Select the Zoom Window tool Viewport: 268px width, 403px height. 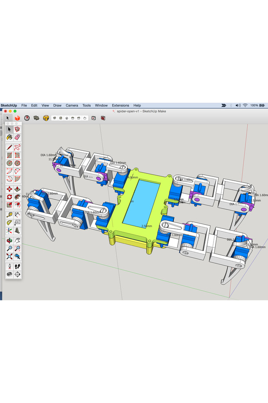(17, 249)
